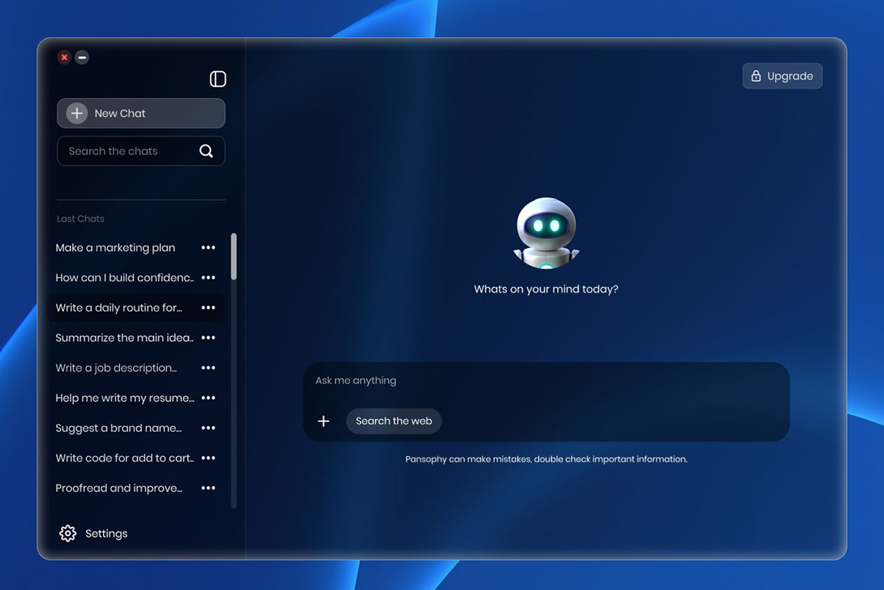Select the chat How can I build confidence
The width and height of the screenshot is (884, 590).
pyautogui.click(x=123, y=277)
